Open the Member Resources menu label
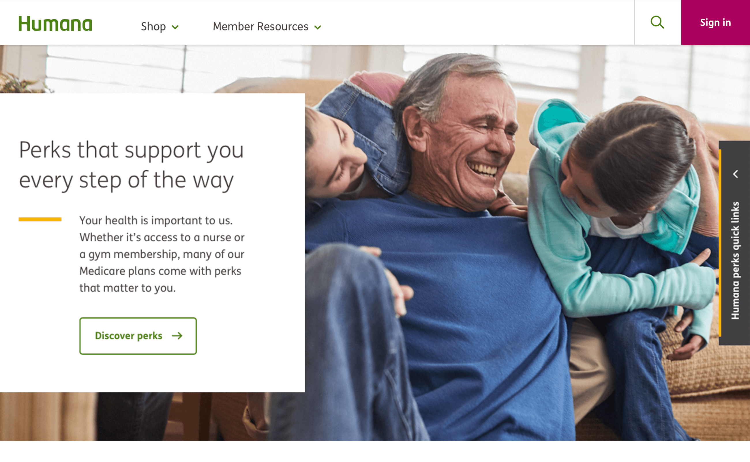750x462 pixels. tap(260, 26)
